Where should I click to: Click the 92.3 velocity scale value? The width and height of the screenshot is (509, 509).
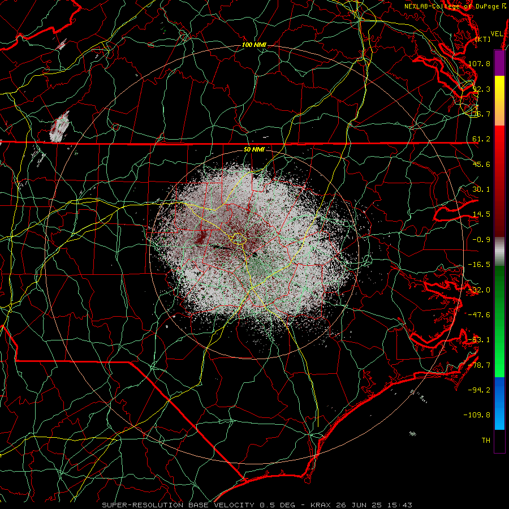pyautogui.click(x=481, y=89)
